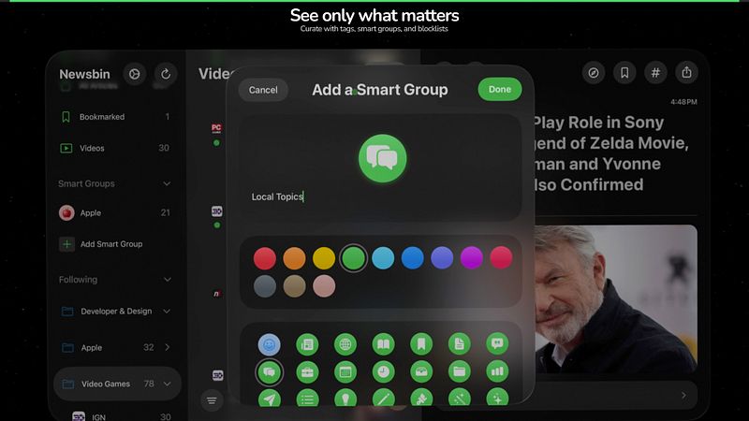Pick the paper plane group icon
The height and width of the screenshot is (421, 749).
(269, 398)
